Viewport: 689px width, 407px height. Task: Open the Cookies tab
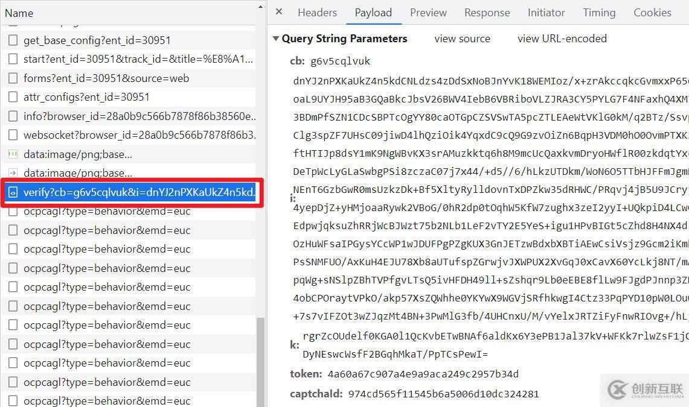click(652, 13)
